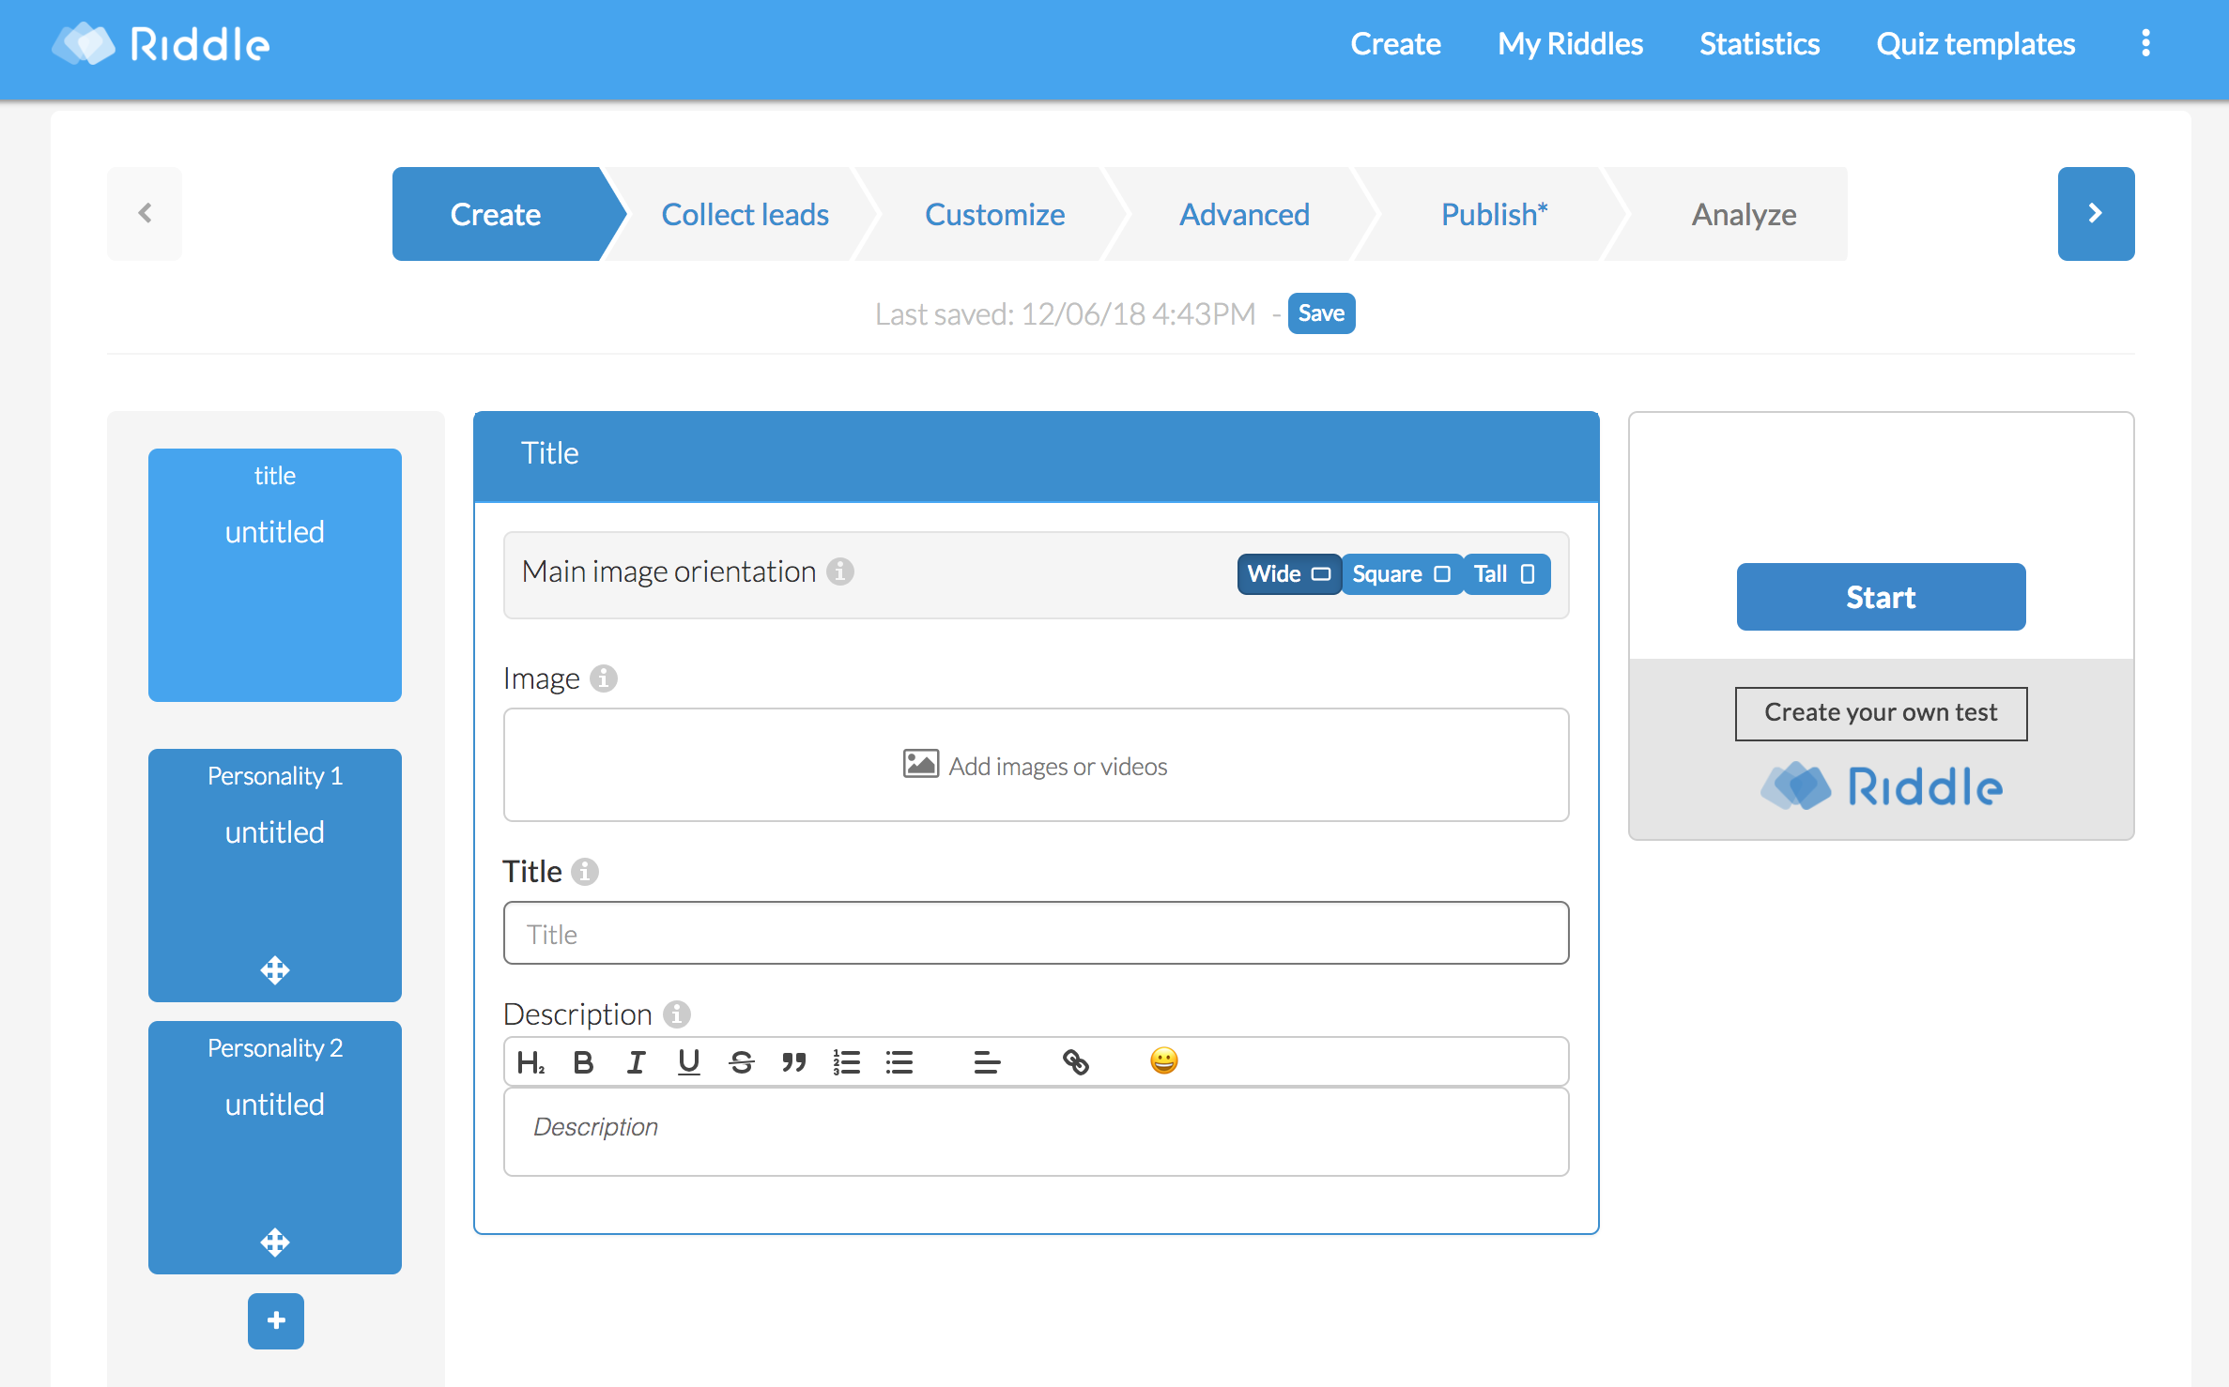The height and width of the screenshot is (1387, 2229).
Task: Click the Title input field
Action: pos(1036,933)
